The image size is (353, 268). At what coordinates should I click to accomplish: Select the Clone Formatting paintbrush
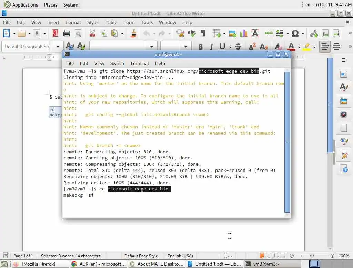133,33
